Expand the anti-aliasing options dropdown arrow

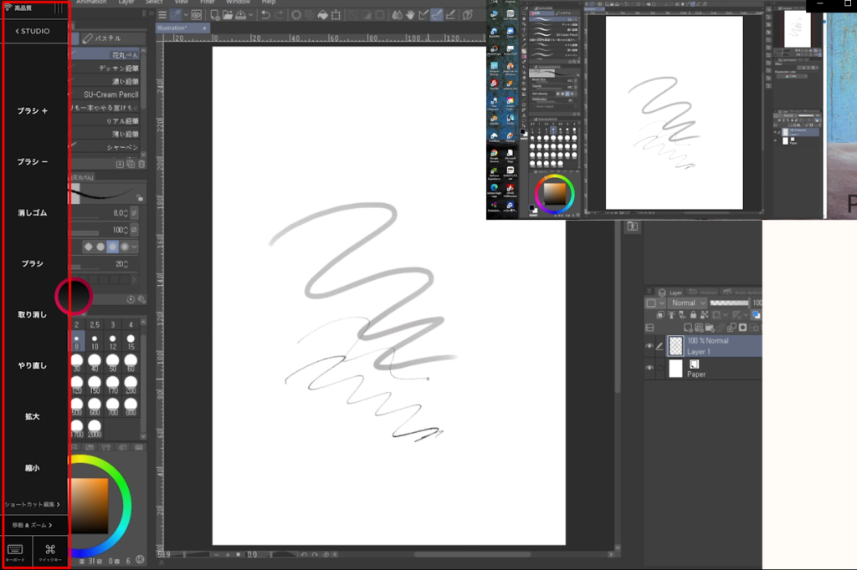coord(135,247)
